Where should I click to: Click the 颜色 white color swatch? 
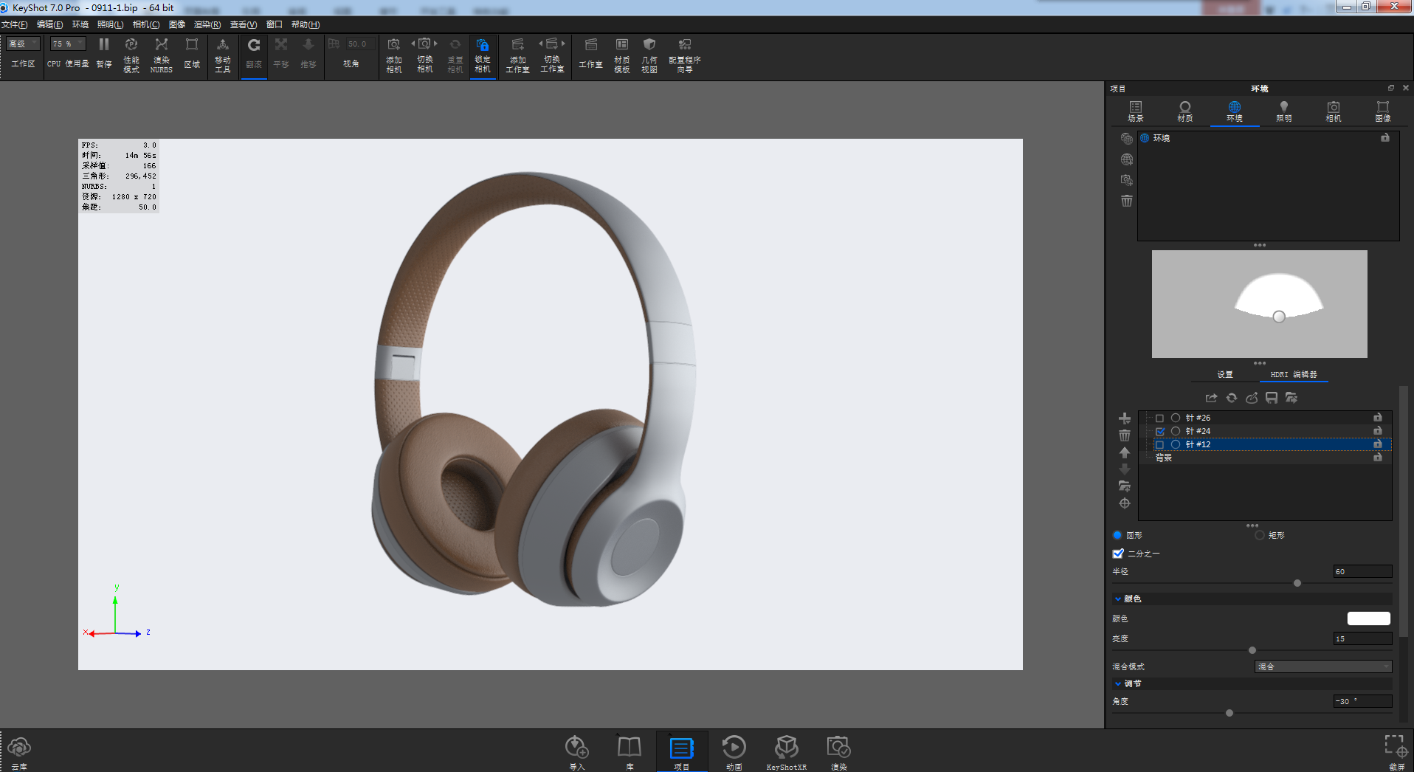[x=1369, y=618]
